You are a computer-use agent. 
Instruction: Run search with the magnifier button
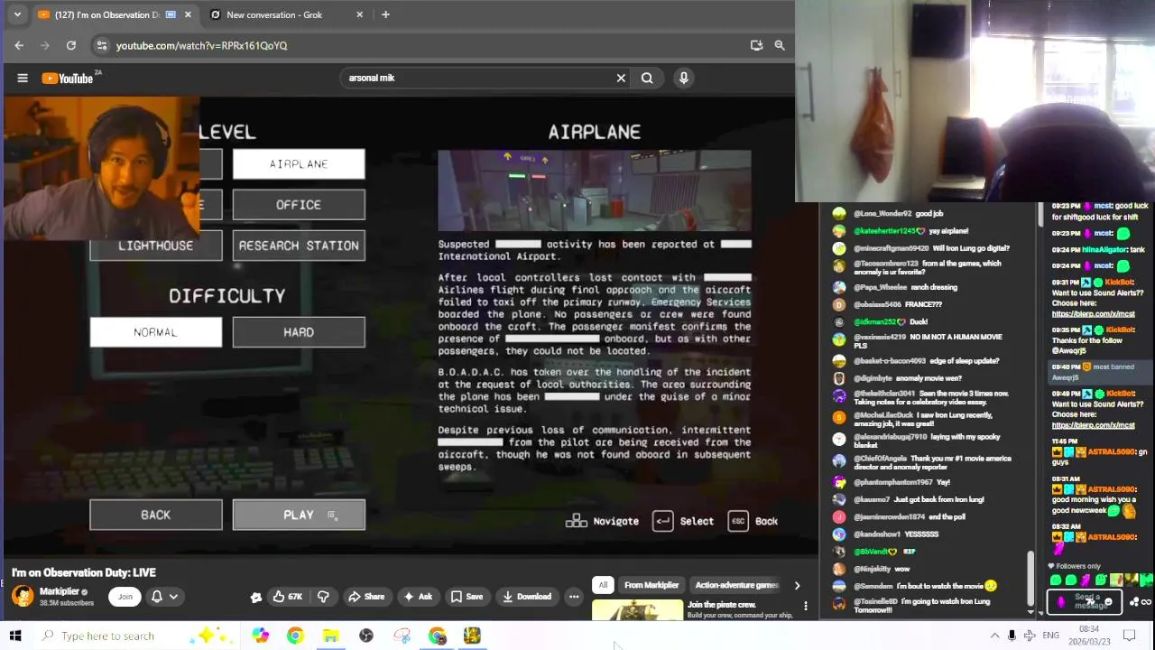647,78
